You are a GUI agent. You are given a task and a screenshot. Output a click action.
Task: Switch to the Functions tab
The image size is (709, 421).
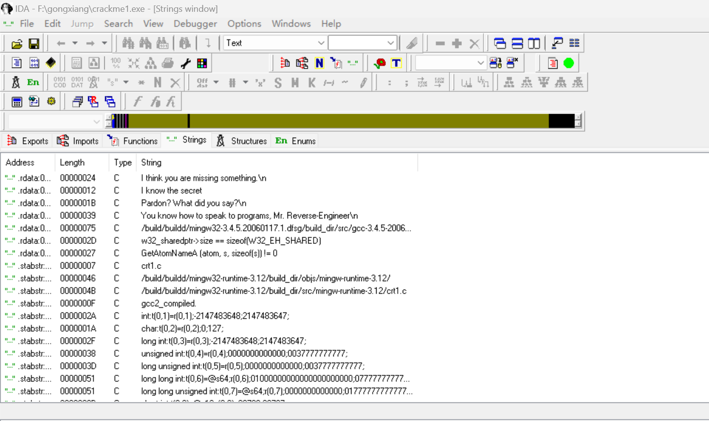point(132,141)
